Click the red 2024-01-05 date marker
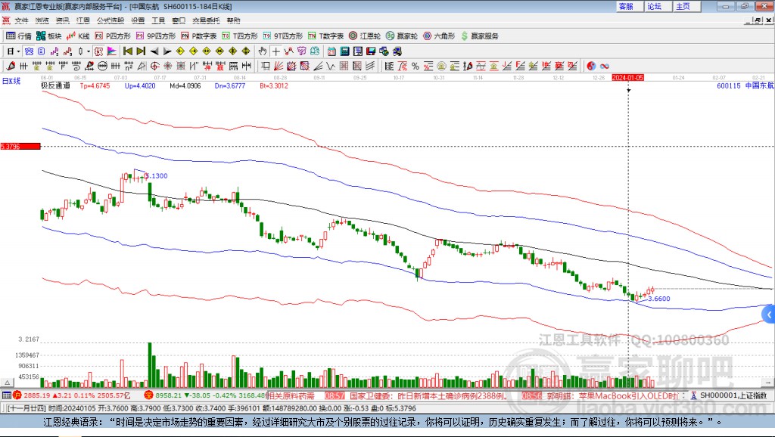Viewport: 775px width, 437px height. pyautogui.click(x=627, y=77)
